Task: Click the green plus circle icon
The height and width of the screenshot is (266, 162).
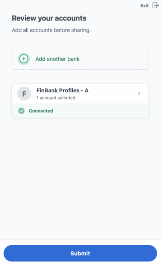Action: pyautogui.click(x=24, y=59)
